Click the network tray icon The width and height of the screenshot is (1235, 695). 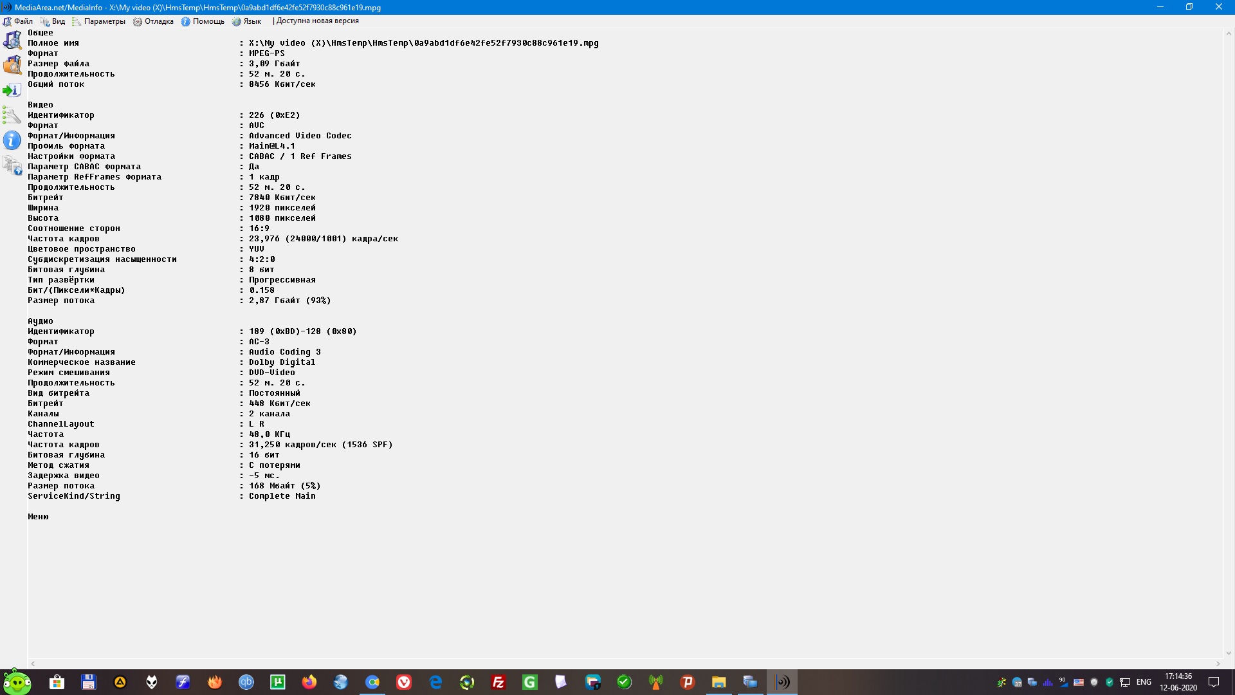click(x=1125, y=682)
